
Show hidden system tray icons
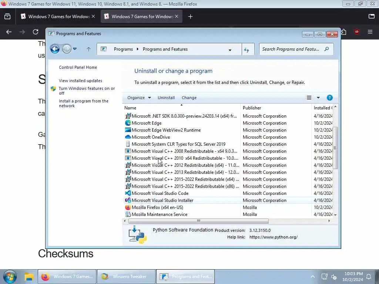click(x=312, y=277)
